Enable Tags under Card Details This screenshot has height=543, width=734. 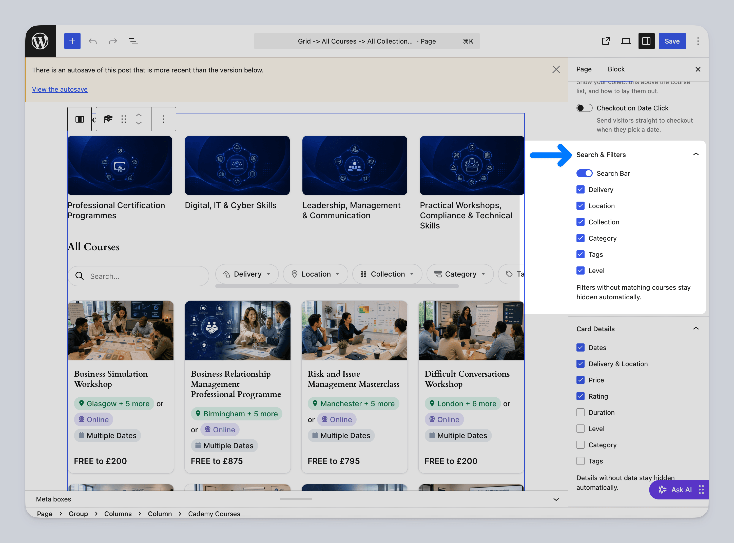tap(581, 461)
